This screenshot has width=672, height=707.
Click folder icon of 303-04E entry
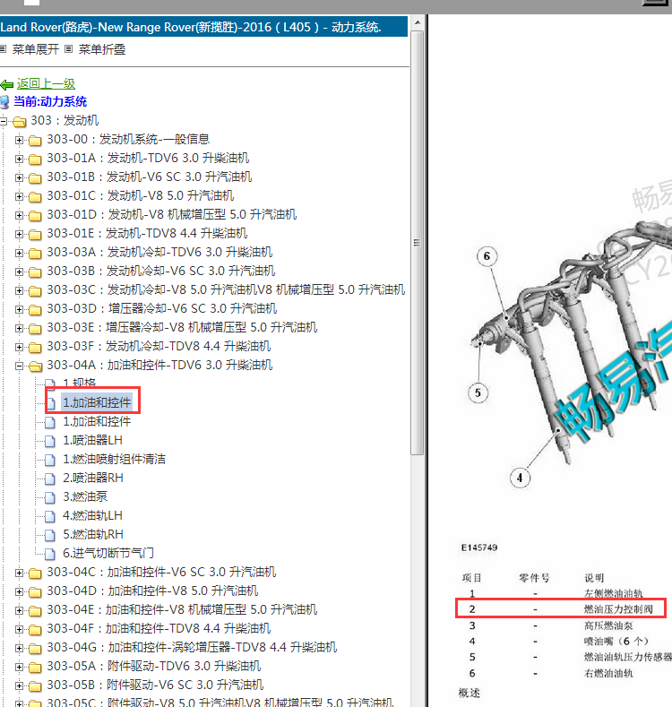pyautogui.click(x=35, y=610)
